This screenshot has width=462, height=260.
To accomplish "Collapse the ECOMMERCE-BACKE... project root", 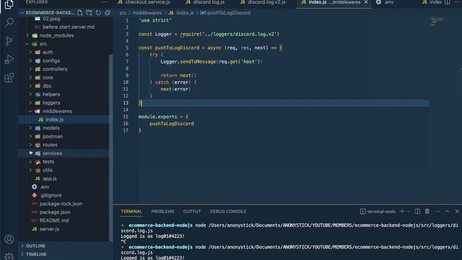I will click(x=47, y=13).
